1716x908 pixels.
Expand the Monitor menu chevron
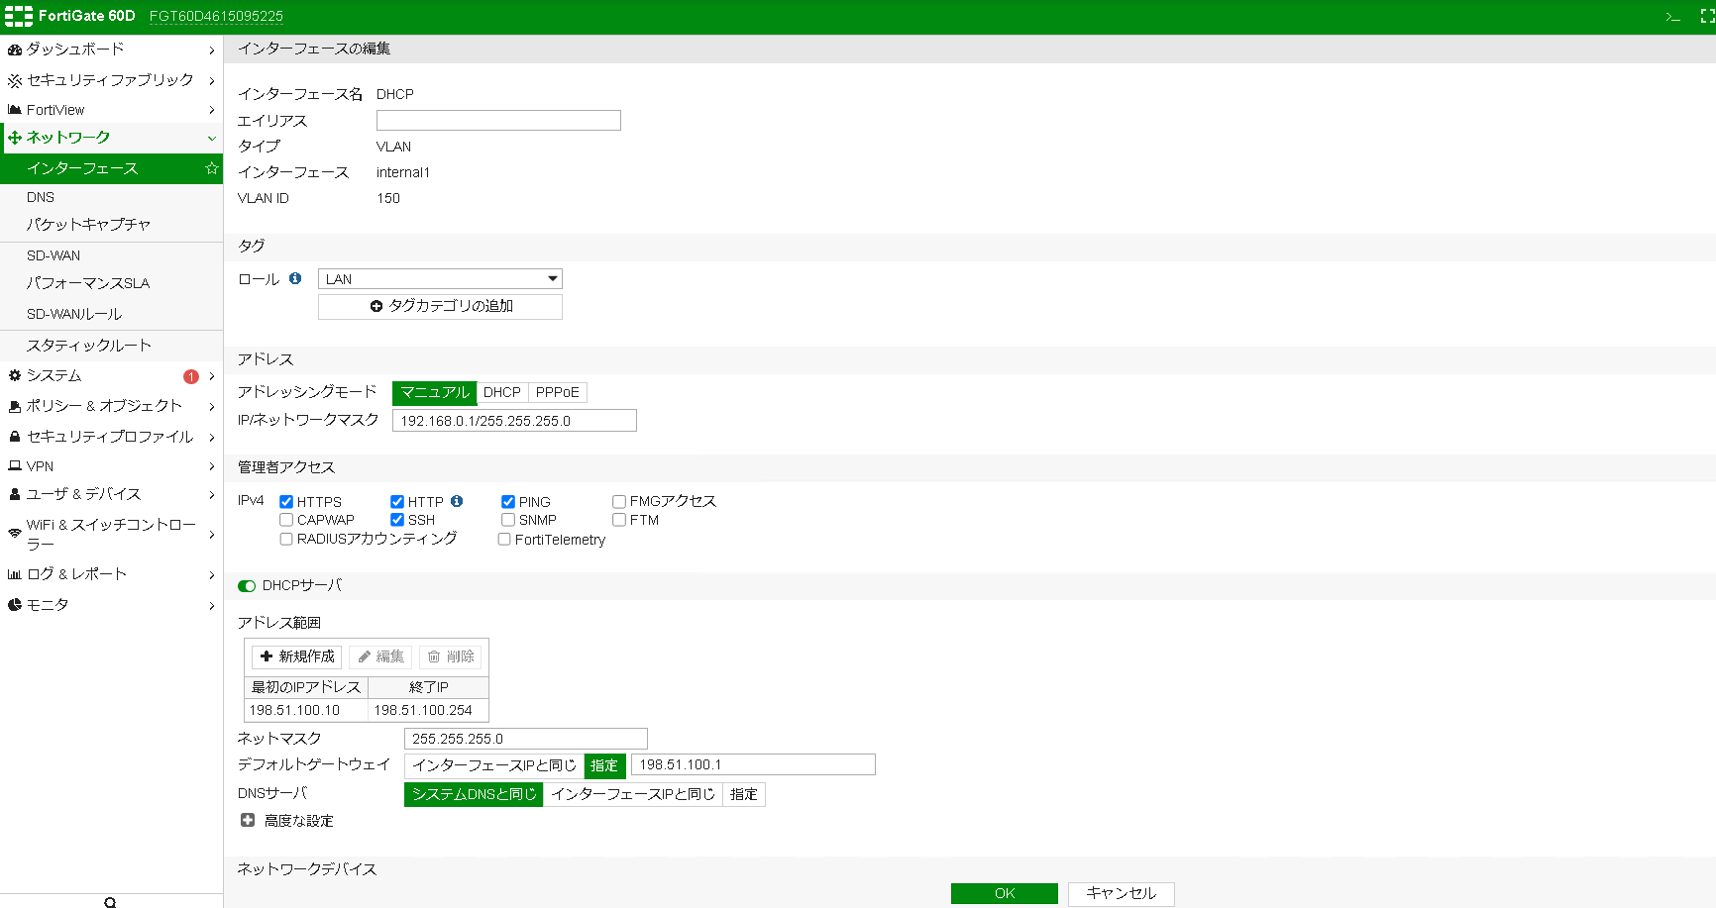[x=211, y=606]
